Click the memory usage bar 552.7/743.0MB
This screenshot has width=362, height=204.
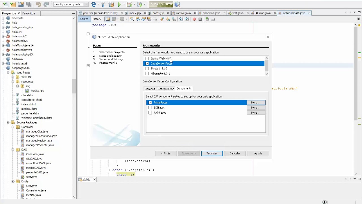(161, 4)
